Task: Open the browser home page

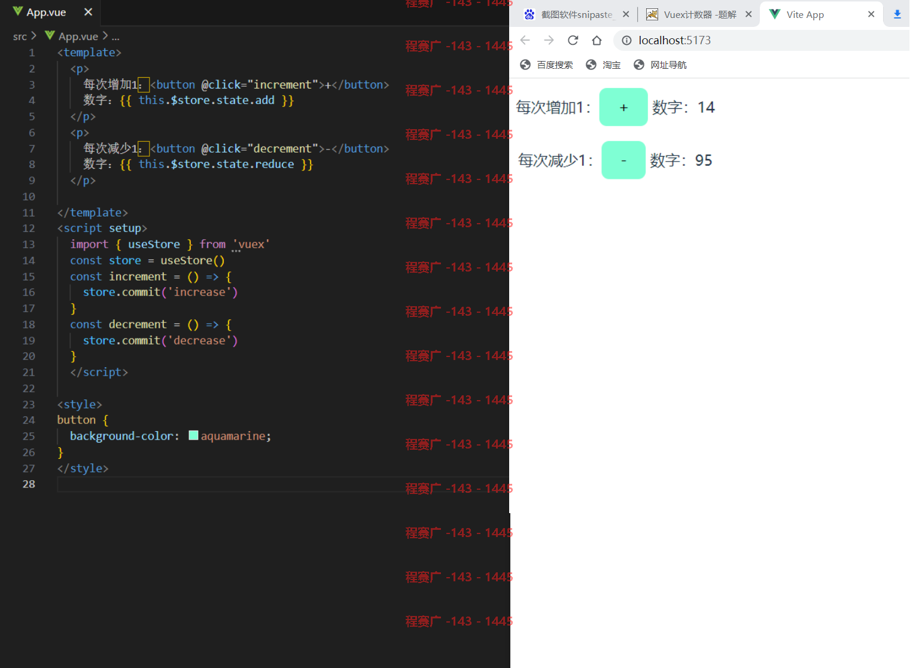Action: pos(597,40)
